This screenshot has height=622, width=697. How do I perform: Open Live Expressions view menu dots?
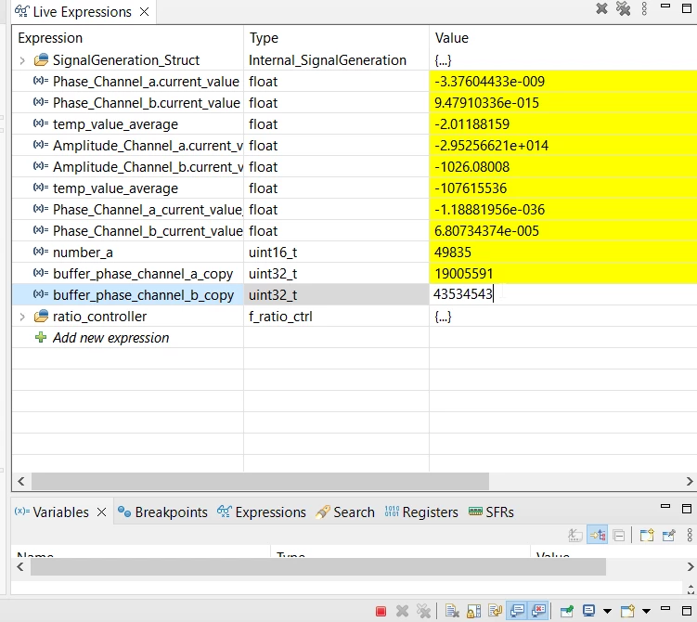tap(644, 8)
